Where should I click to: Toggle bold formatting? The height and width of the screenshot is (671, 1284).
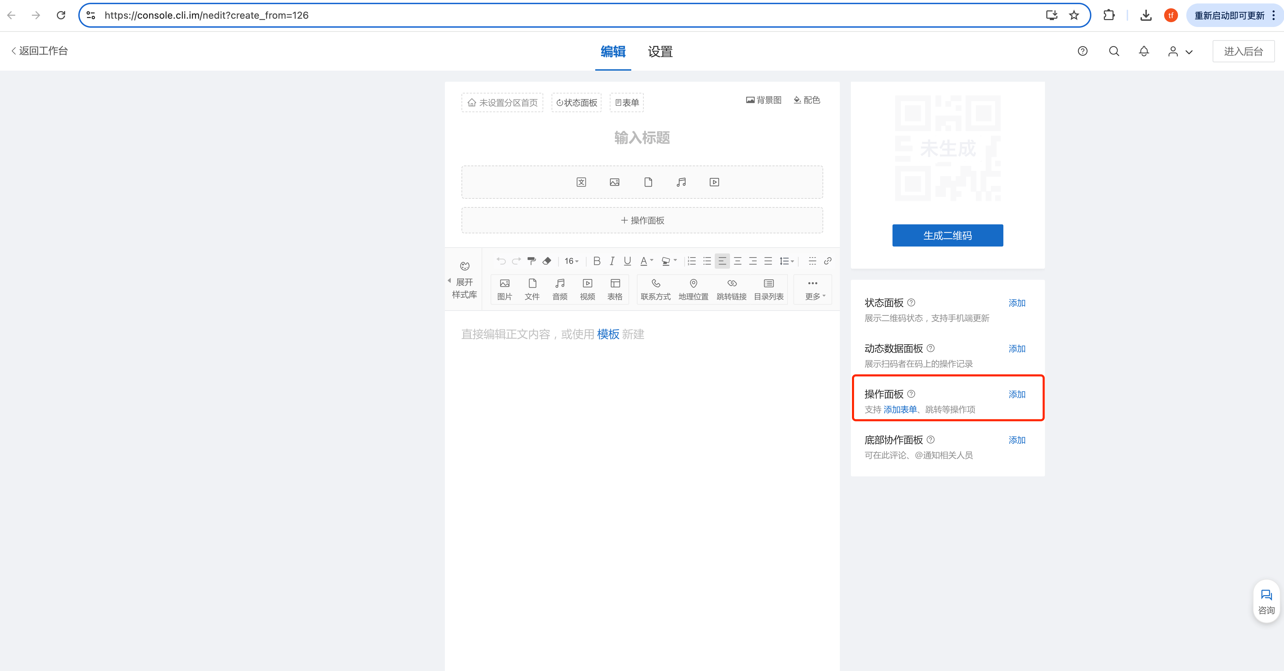coord(597,260)
